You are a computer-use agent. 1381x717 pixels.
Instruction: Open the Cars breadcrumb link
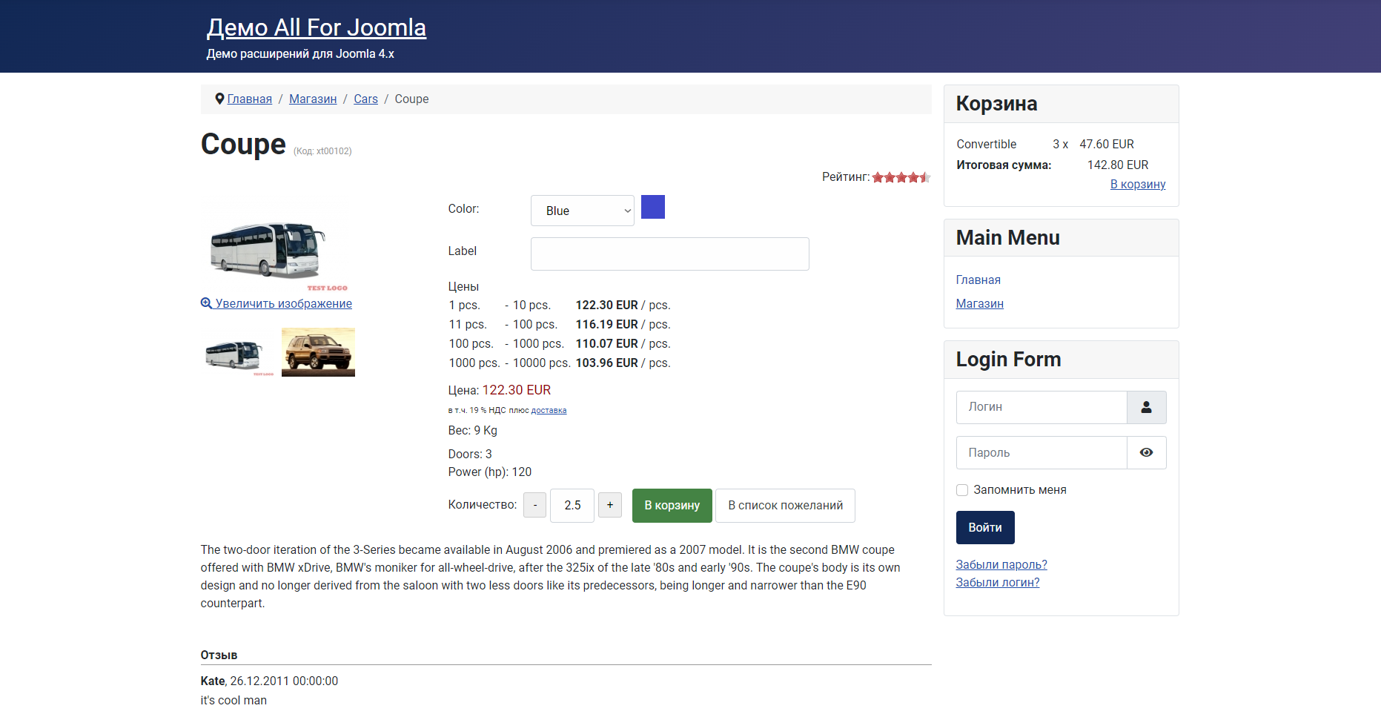[x=365, y=99]
